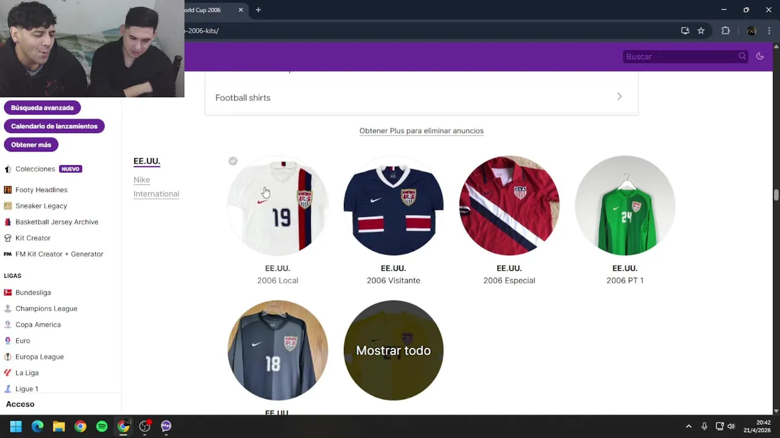Show hidden tray icons chevron
The width and height of the screenshot is (780, 438).
point(689,426)
